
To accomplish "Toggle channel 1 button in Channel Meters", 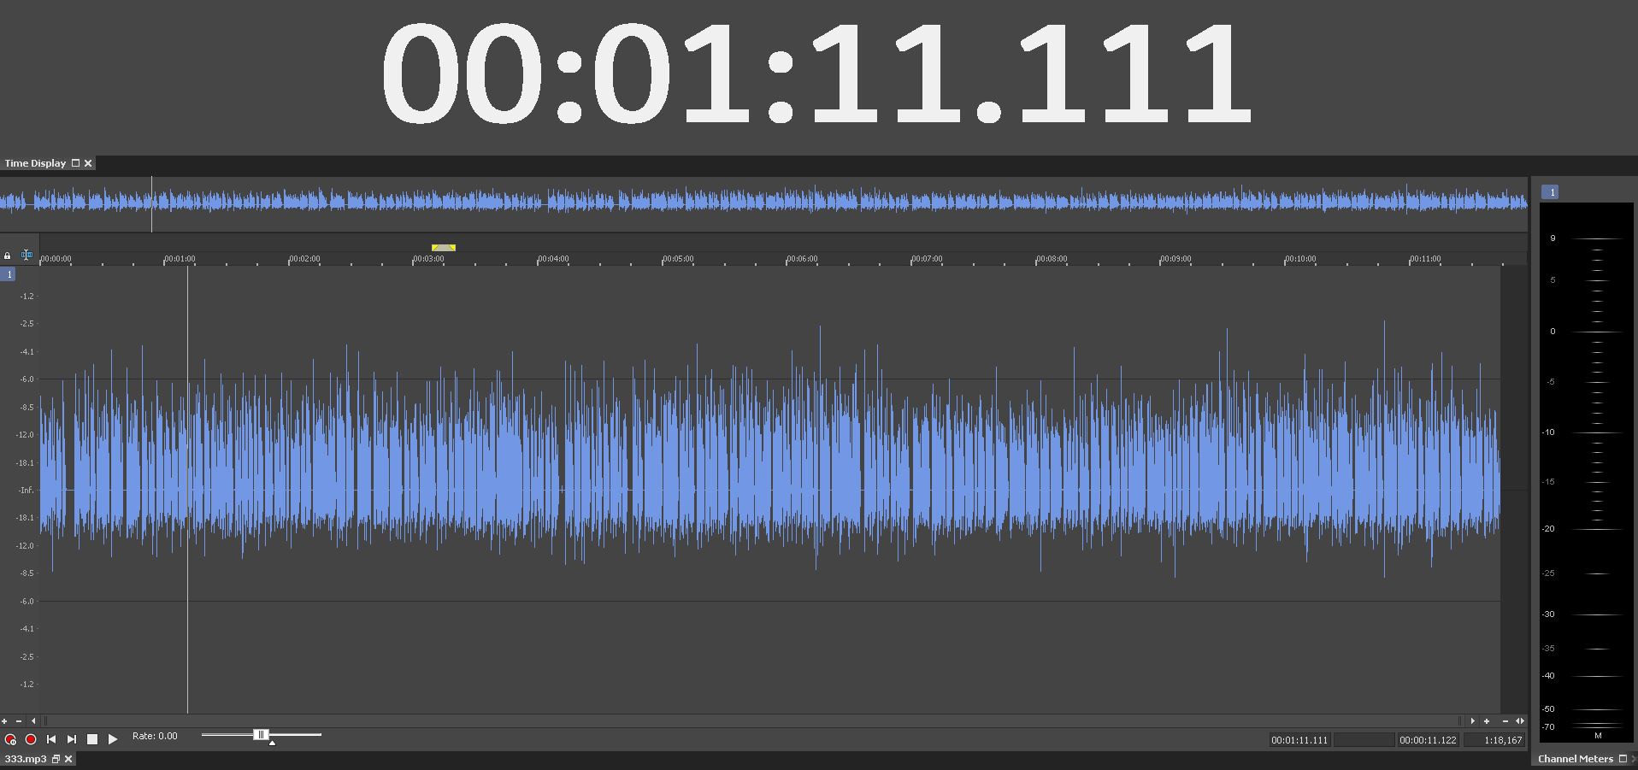I will 1550,192.
